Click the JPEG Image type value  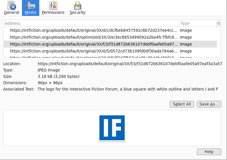(49, 70)
